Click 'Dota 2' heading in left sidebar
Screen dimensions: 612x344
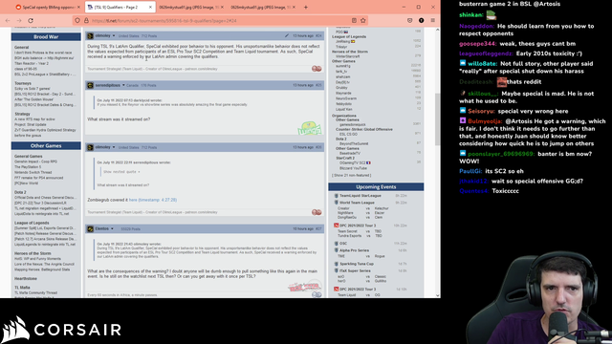point(20,192)
